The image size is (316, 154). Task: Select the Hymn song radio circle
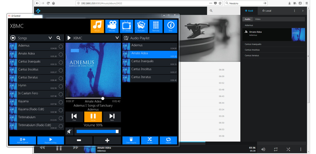(x=61, y=86)
